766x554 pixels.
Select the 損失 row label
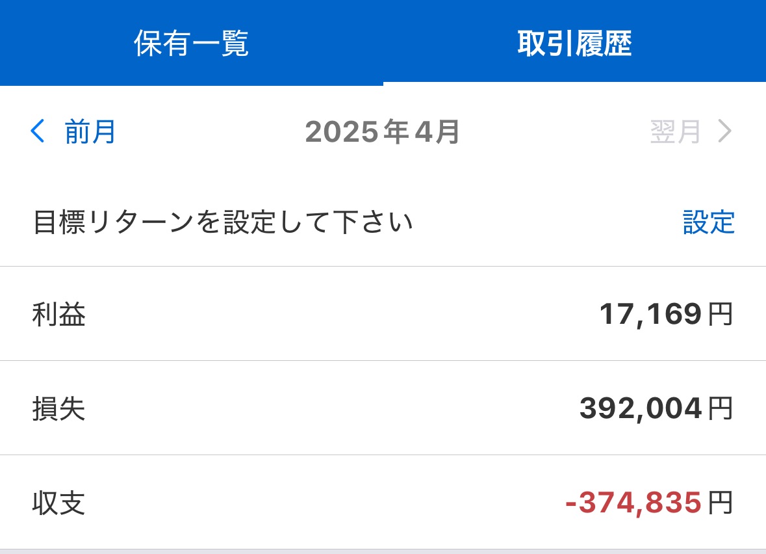[x=58, y=409]
